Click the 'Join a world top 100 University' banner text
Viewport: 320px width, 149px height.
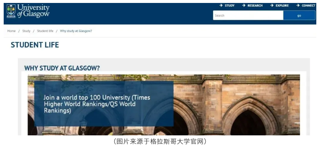(97, 104)
